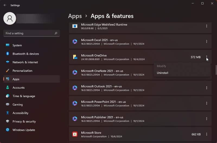
Task: Click the Apps breadcrumb link
Action: tap(75, 16)
